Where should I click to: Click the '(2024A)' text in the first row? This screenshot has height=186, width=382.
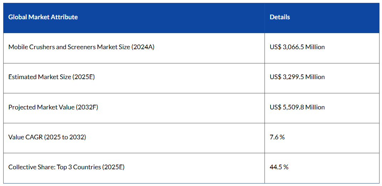pyautogui.click(x=143, y=47)
